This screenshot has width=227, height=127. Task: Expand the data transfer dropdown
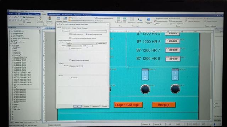[x=167, y=21]
